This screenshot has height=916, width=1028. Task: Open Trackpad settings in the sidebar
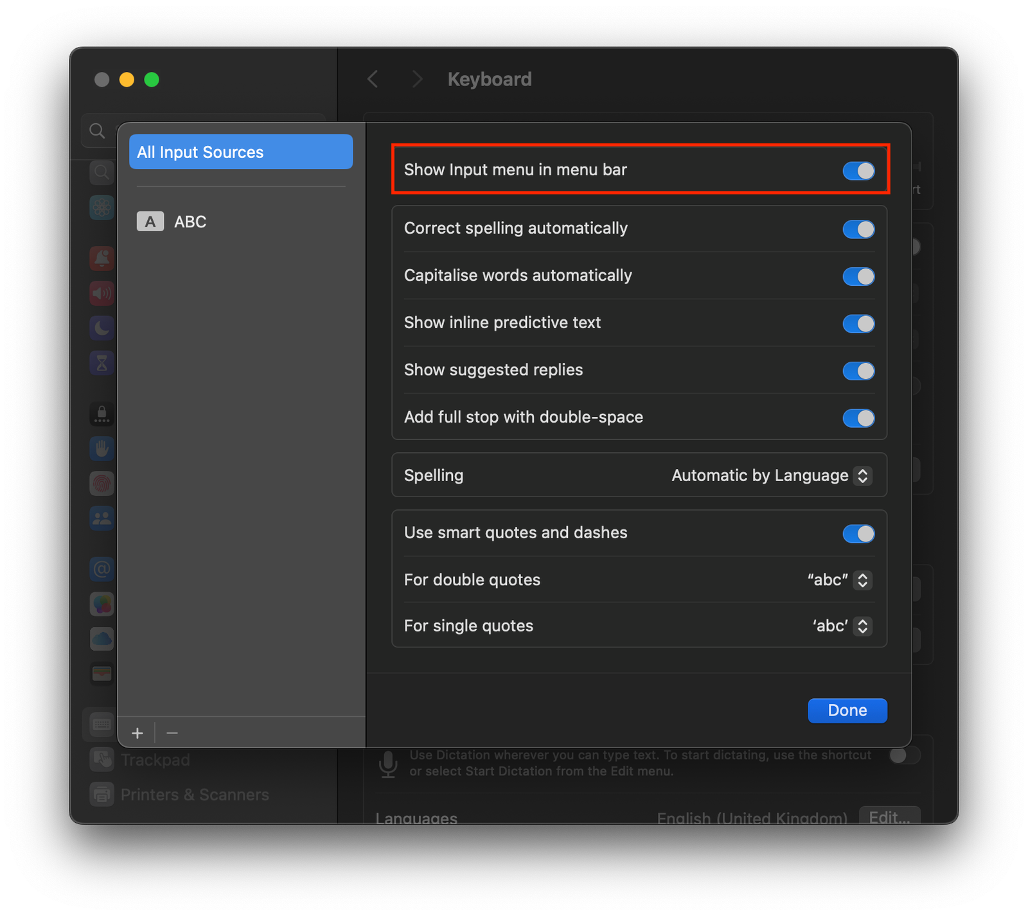tap(155, 760)
